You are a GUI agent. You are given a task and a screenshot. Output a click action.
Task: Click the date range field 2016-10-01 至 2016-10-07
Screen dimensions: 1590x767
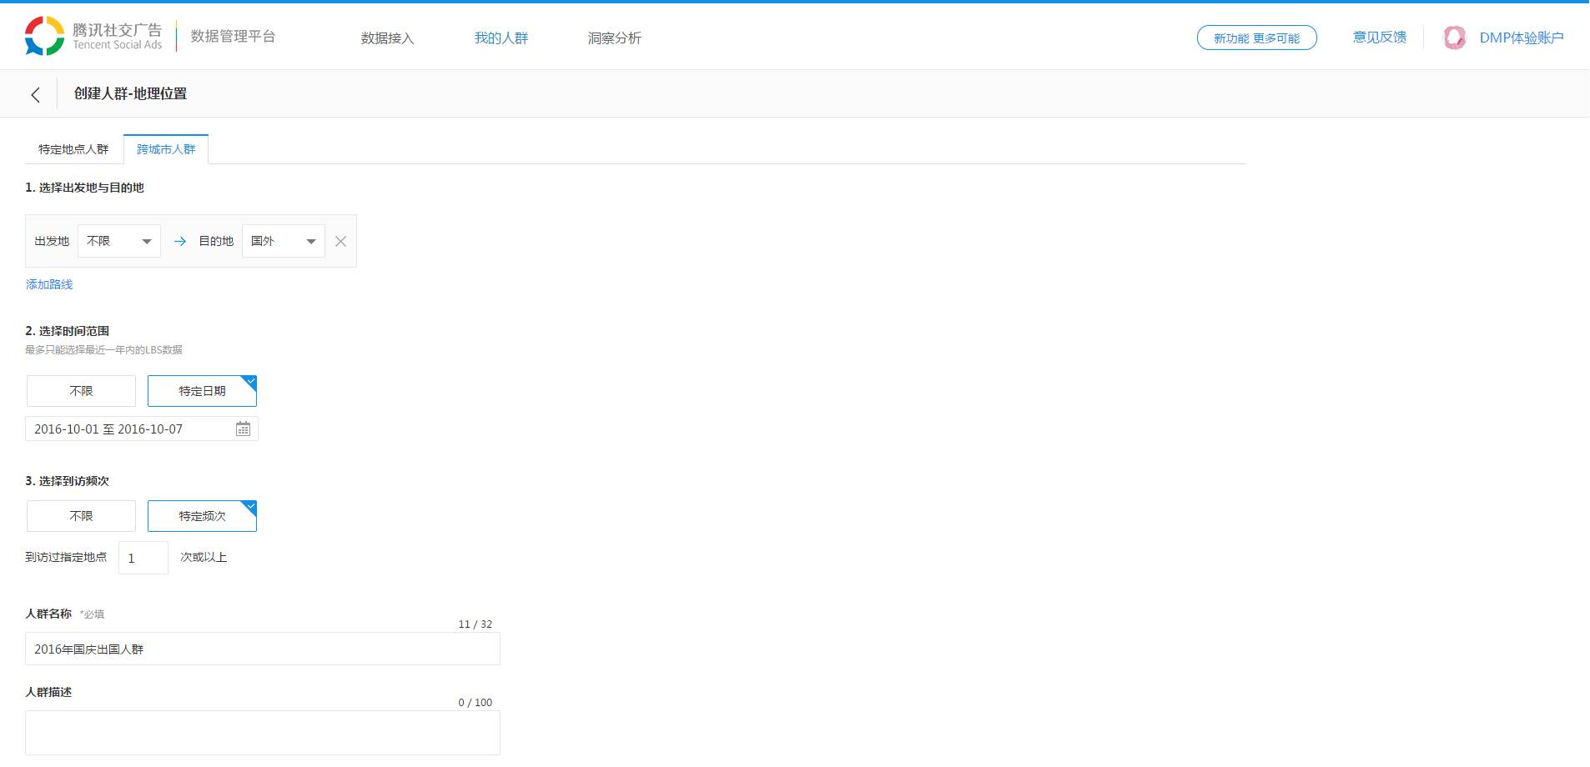tap(142, 429)
